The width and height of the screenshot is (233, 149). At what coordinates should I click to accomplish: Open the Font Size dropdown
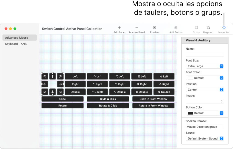click(x=205, y=66)
